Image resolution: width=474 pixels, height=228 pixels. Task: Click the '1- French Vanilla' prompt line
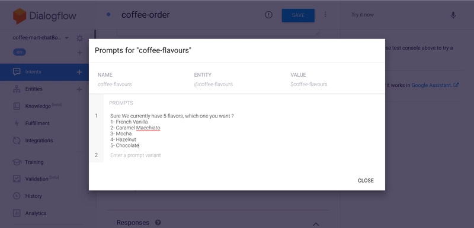(x=129, y=122)
